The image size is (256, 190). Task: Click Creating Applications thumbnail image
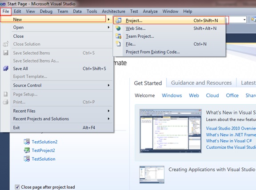pyautogui.click(x=152, y=174)
